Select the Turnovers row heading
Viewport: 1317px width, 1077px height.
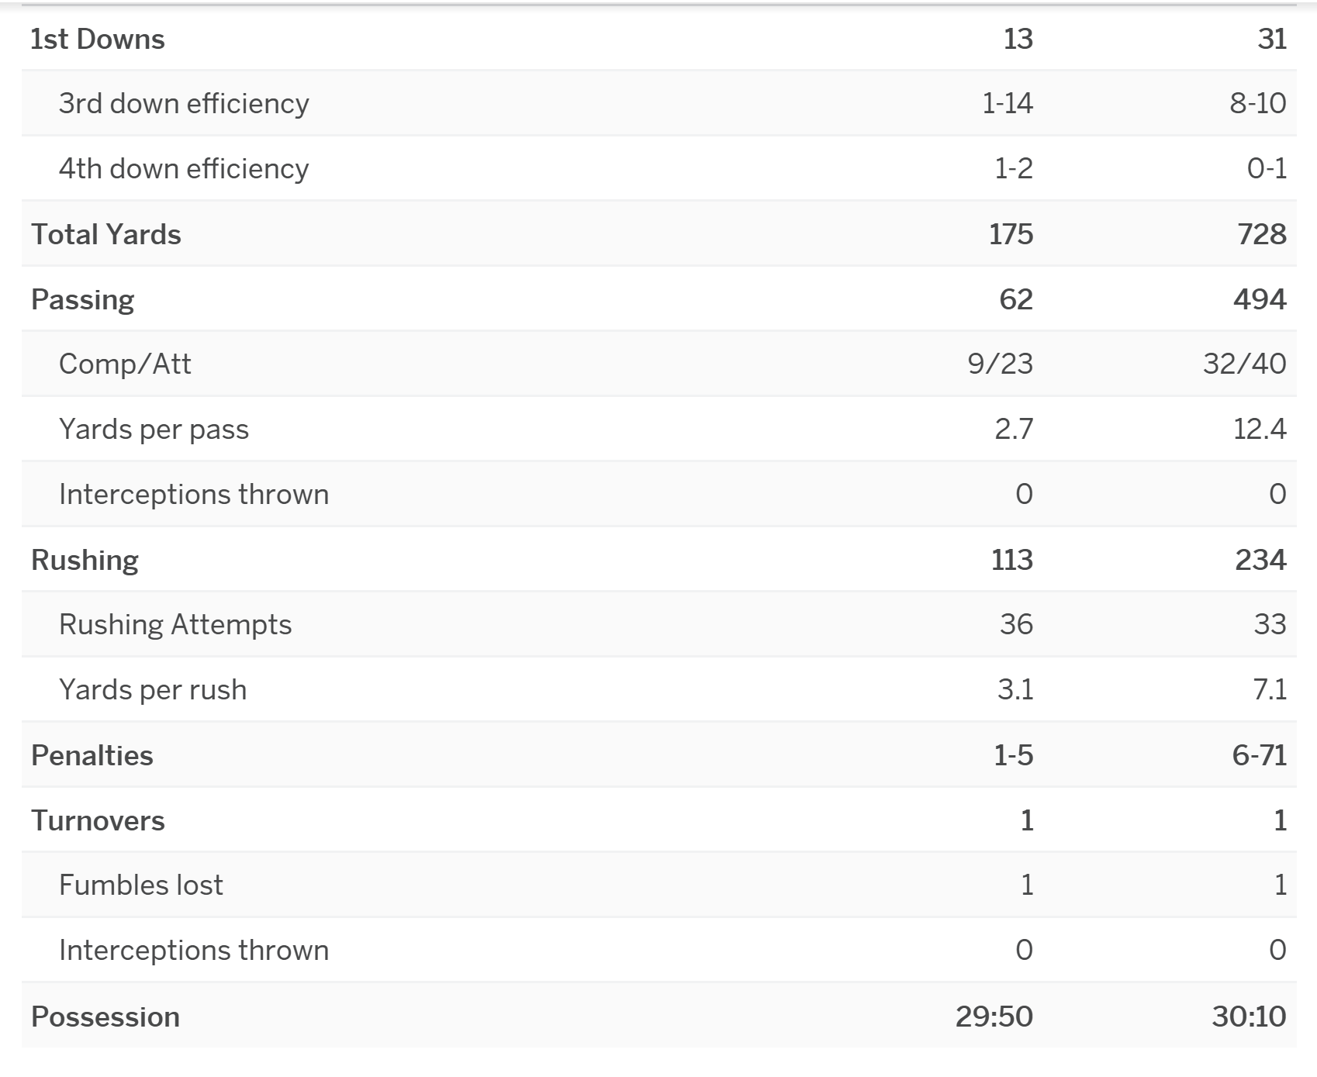tap(98, 820)
